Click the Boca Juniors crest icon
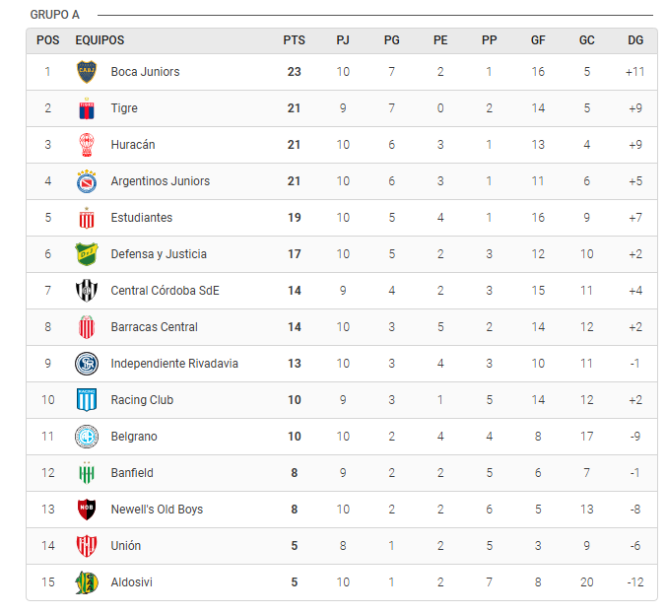 click(87, 72)
